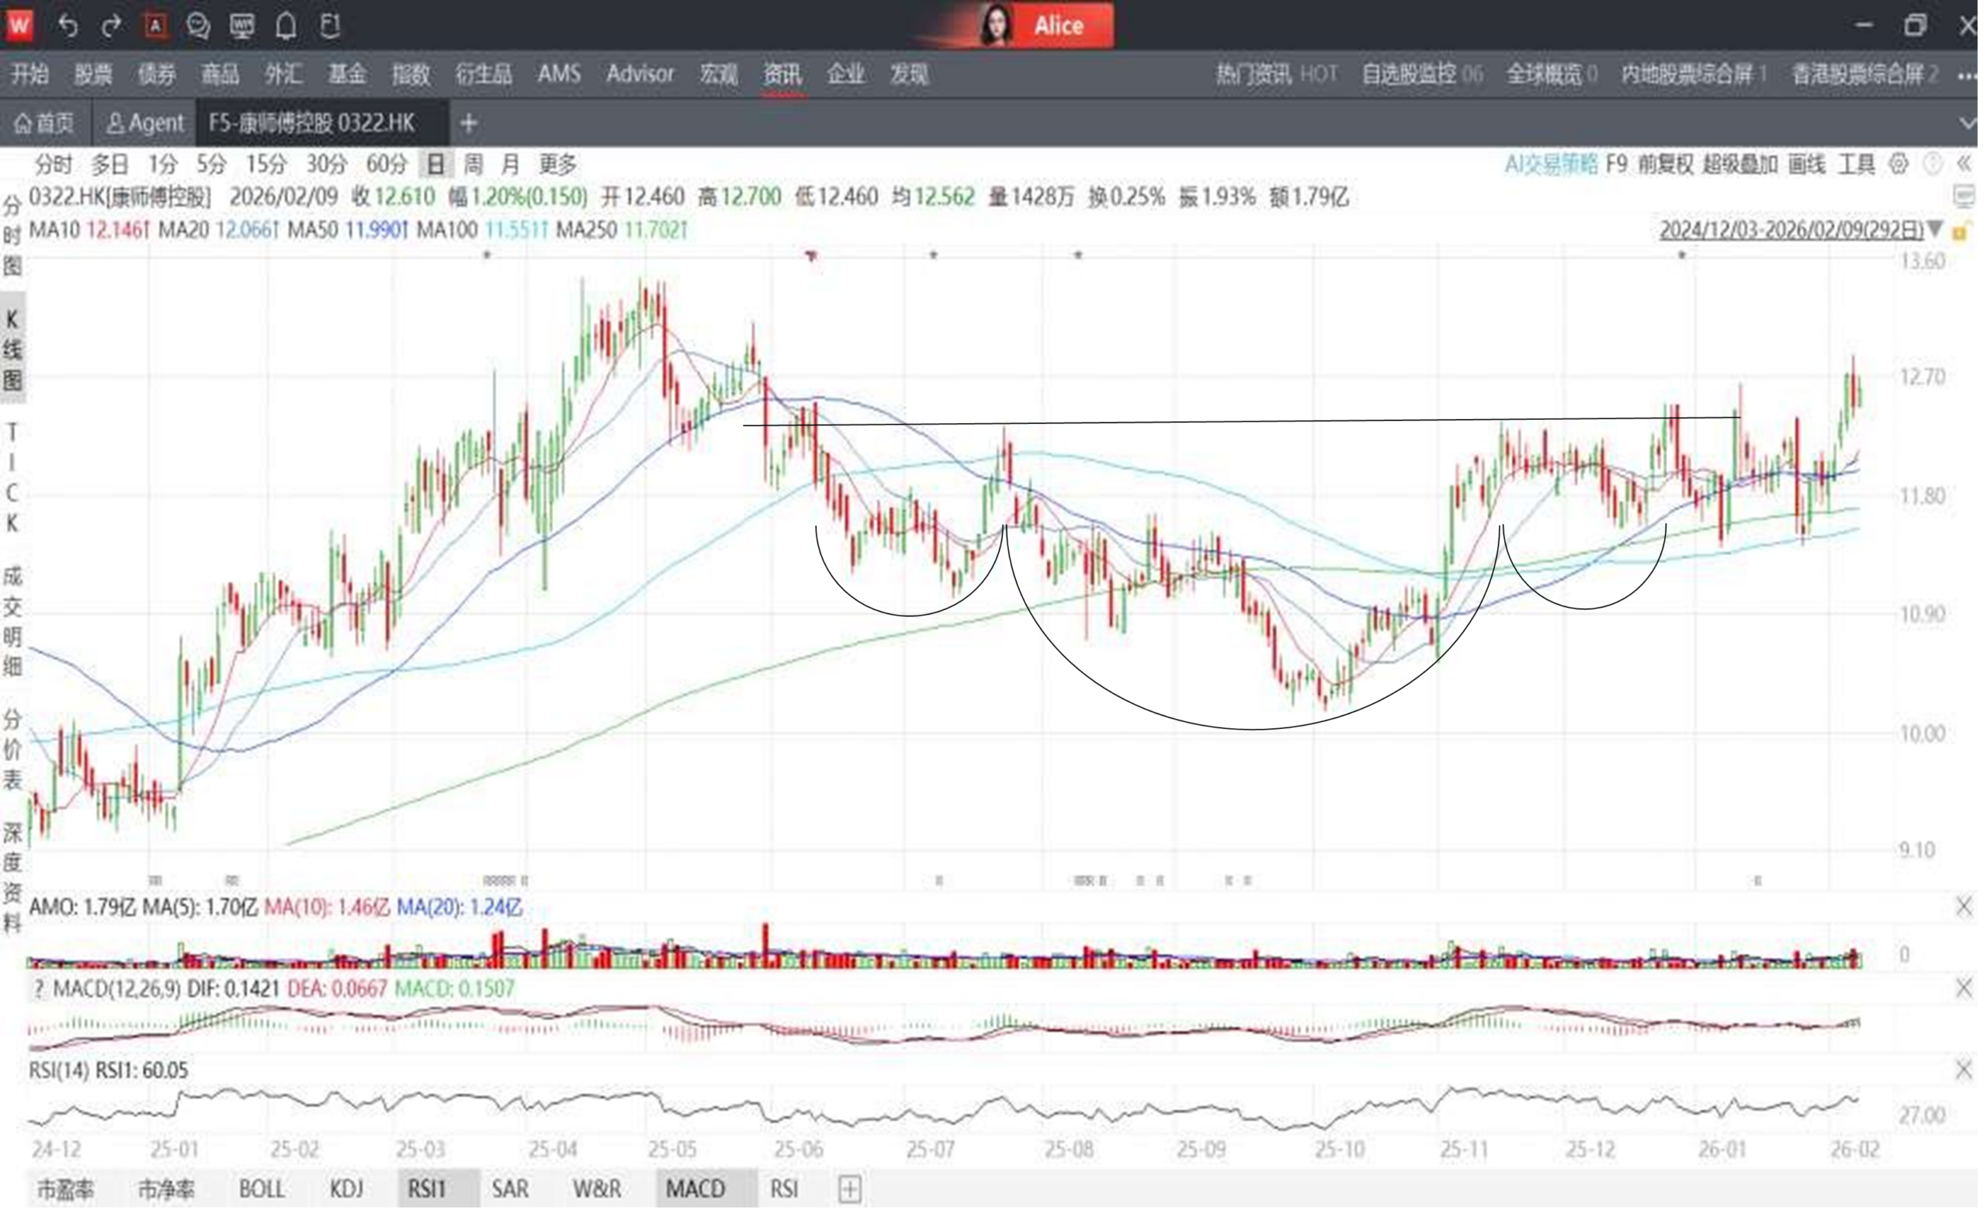Collapse side panel with double chevron icon
The height and width of the screenshot is (1228, 1987).
pyautogui.click(x=1964, y=165)
